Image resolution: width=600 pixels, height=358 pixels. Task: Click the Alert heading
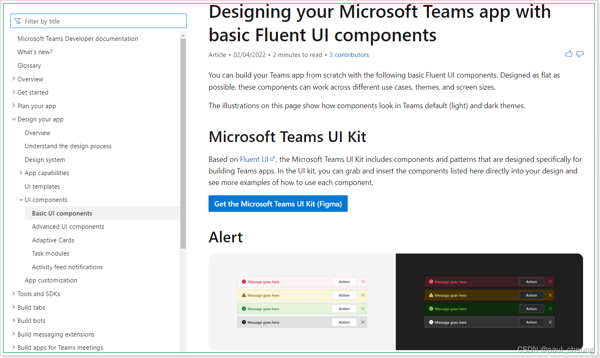coord(225,237)
